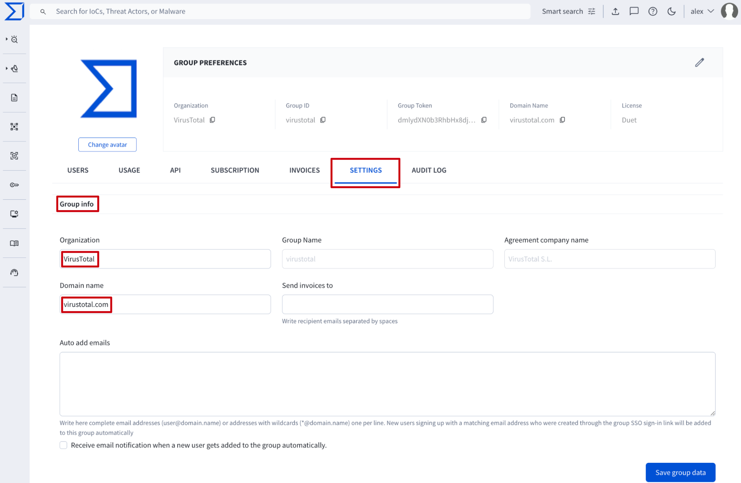Copy the Group ID to clipboard

(x=323, y=120)
